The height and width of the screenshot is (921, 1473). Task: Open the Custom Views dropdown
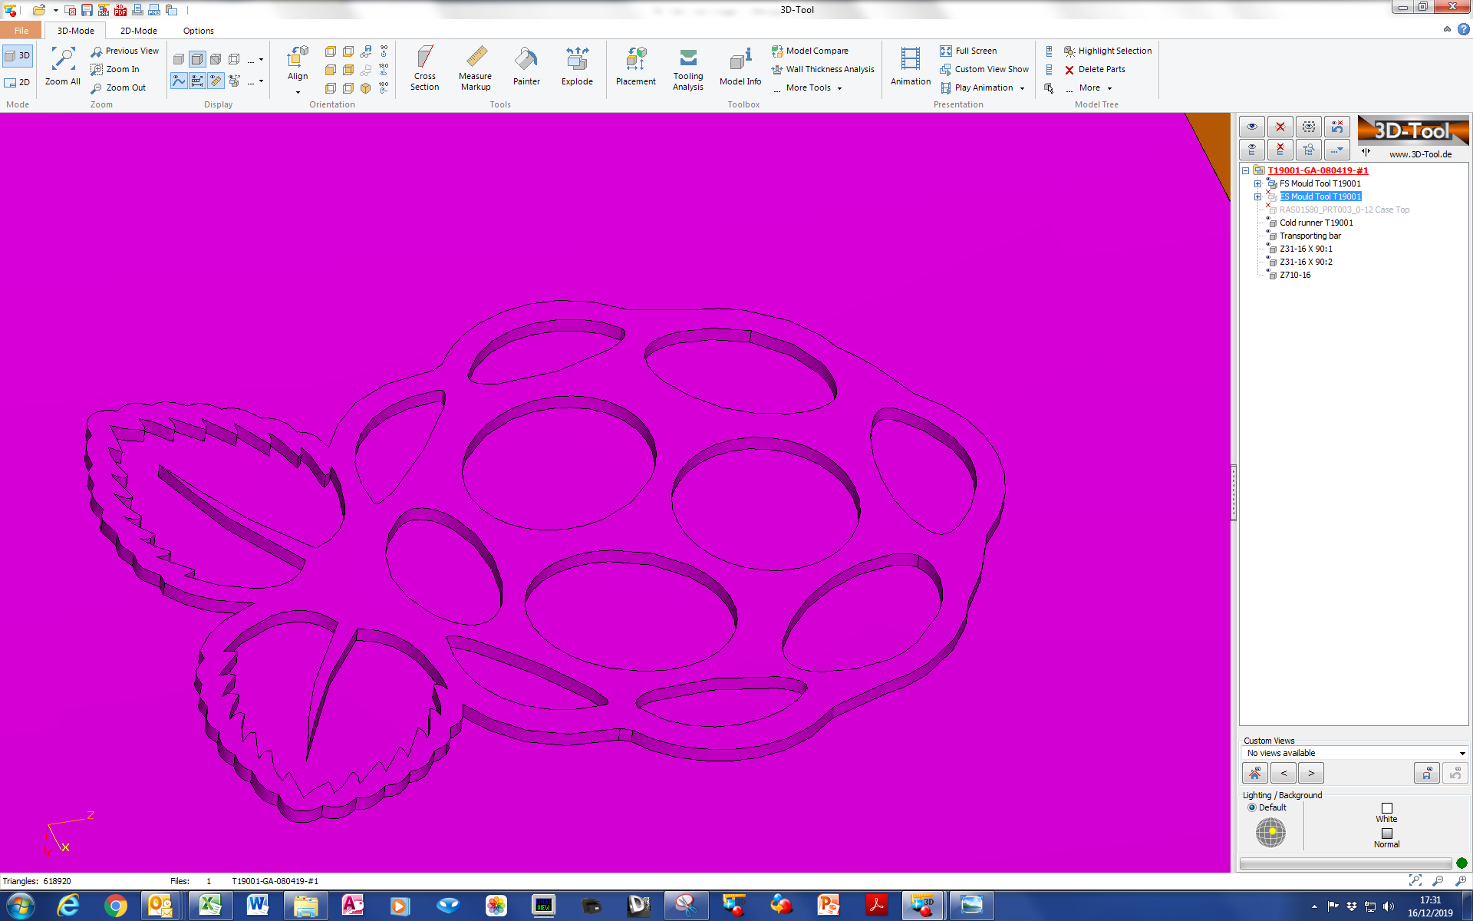pyautogui.click(x=1462, y=753)
